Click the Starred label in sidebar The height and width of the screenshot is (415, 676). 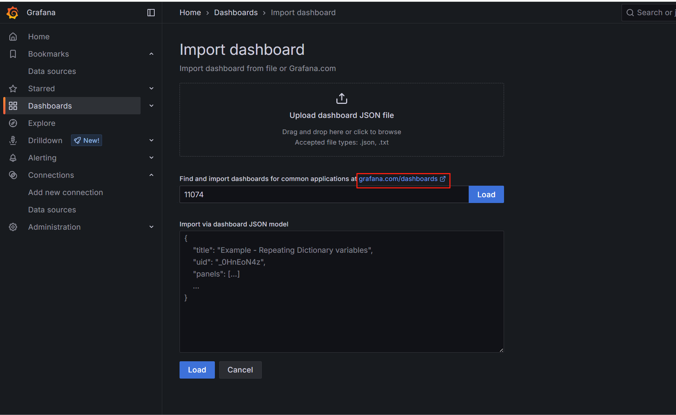(41, 88)
